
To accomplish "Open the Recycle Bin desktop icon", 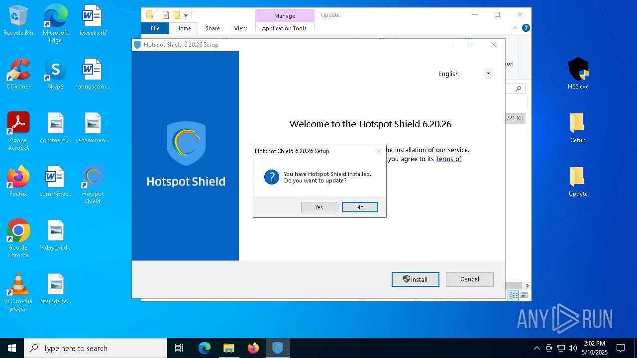I will (18, 21).
